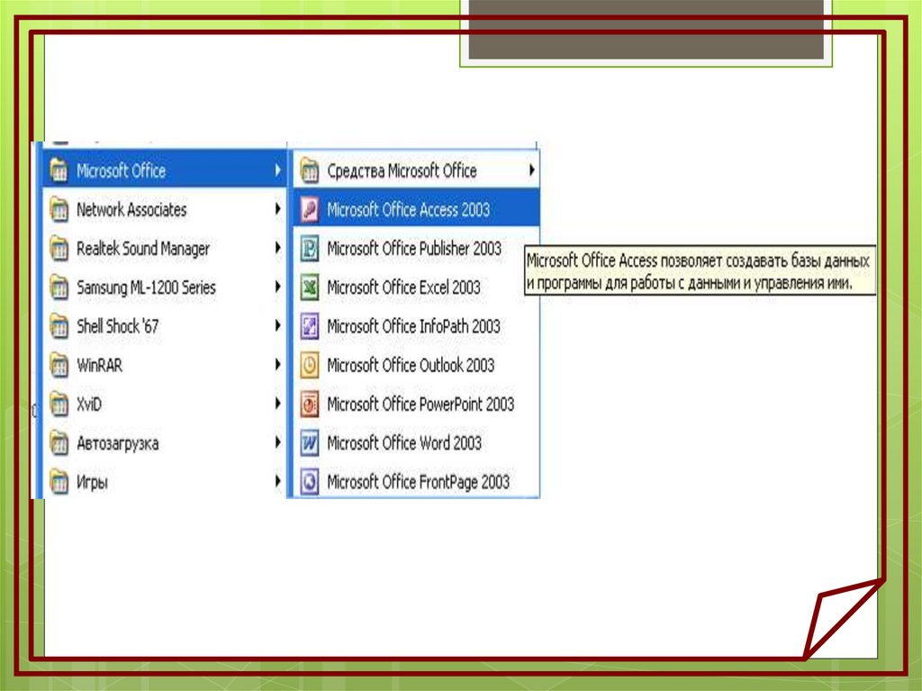Click the FrontPage 2003 icon

pyautogui.click(x=310, y=481)
